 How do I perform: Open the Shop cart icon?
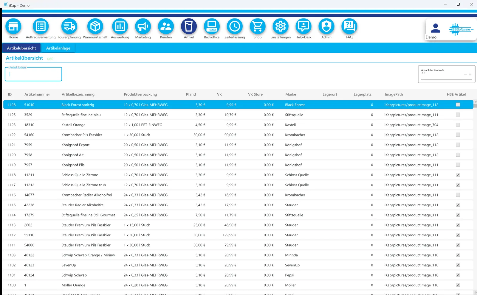[x=258, y=26]
